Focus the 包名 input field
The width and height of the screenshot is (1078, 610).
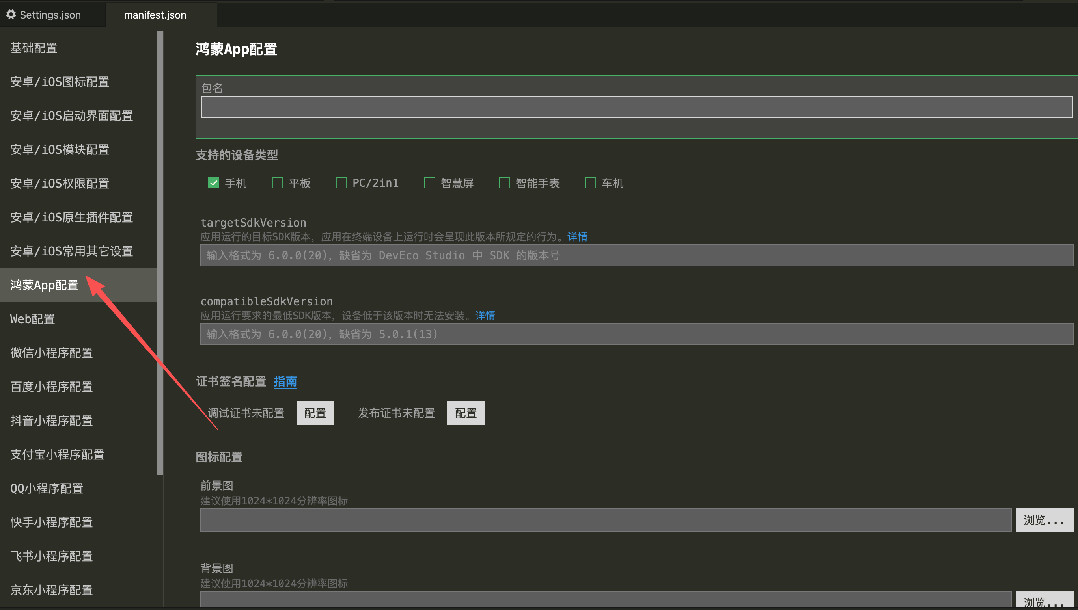[637, 107]
